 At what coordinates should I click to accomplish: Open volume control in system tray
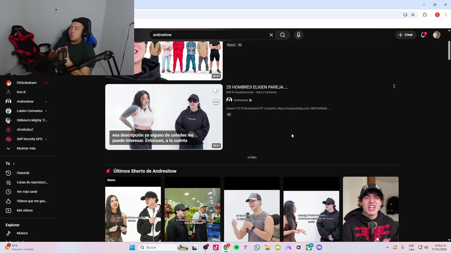[427, 247]
